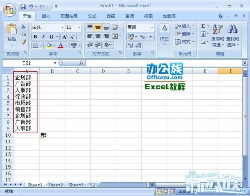250x196 pixels.
Task: Open the 字体 dialog launcher
Action: (x=80, y=53)
